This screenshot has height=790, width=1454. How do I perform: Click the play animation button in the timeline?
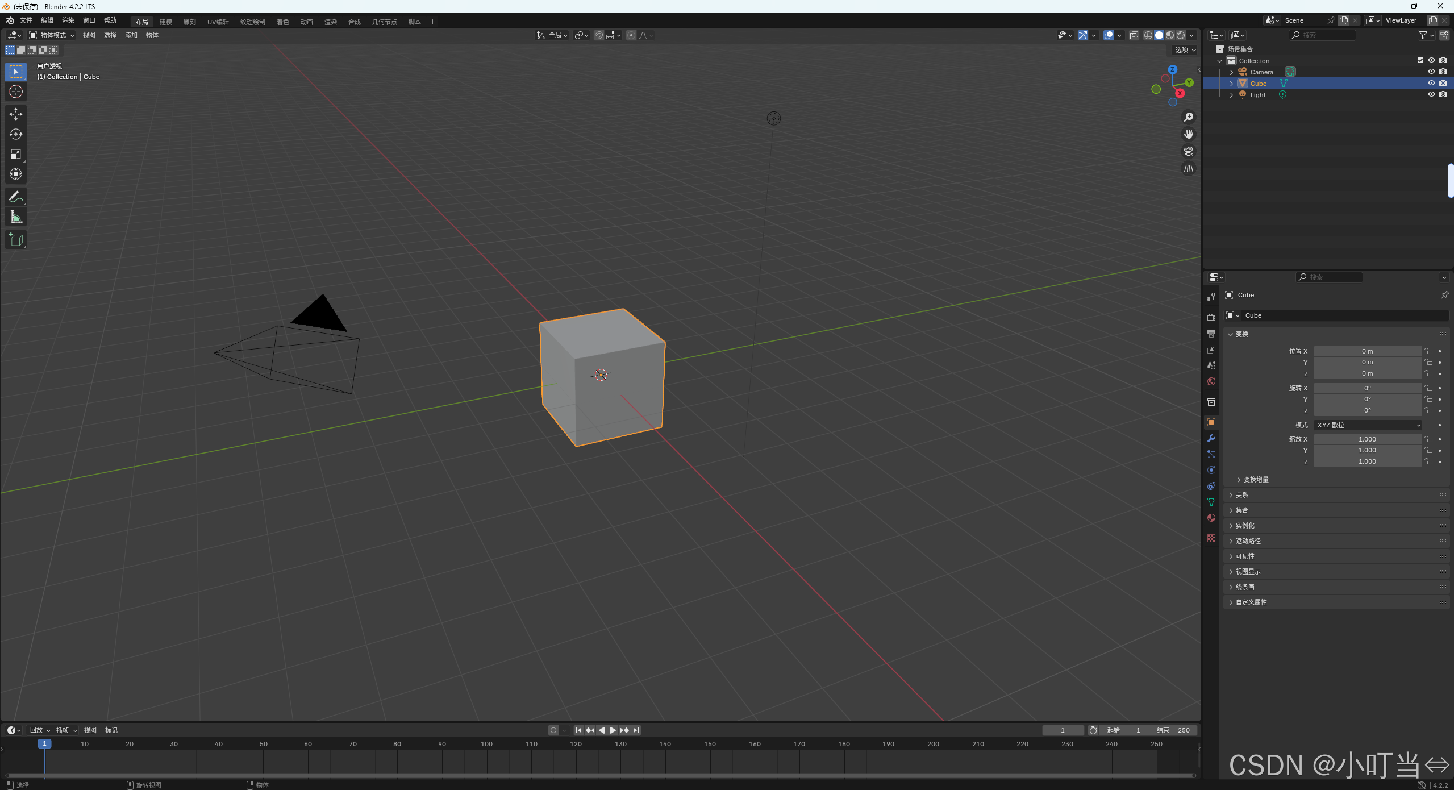(613, 730)
